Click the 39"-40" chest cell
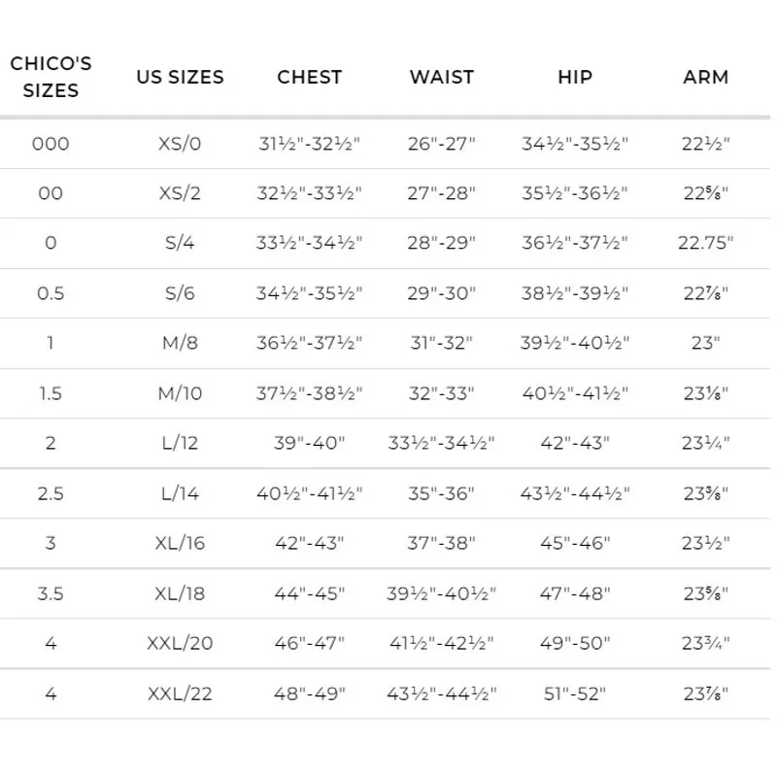Screen dimensions: 777x777 [x=310, y=443]
